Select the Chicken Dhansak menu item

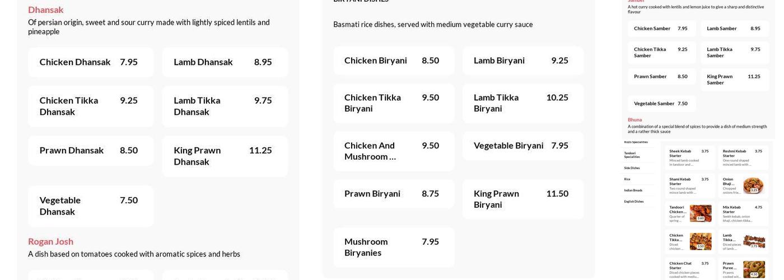click(x=90, y=62)
